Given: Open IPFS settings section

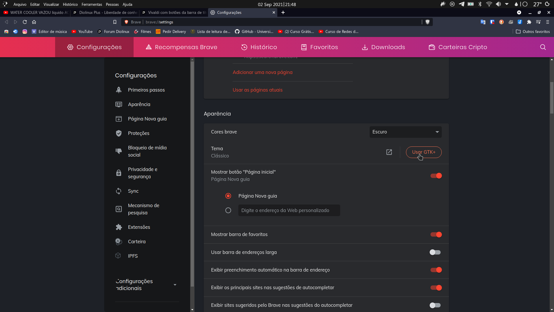Looking at the screenshot, I should coord(126,256).
